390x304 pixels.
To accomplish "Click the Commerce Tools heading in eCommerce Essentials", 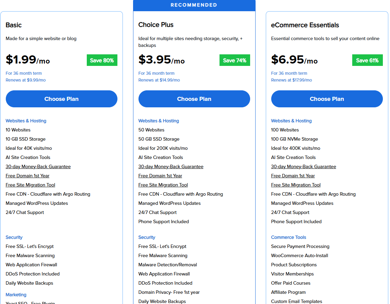I will point(288,237).
